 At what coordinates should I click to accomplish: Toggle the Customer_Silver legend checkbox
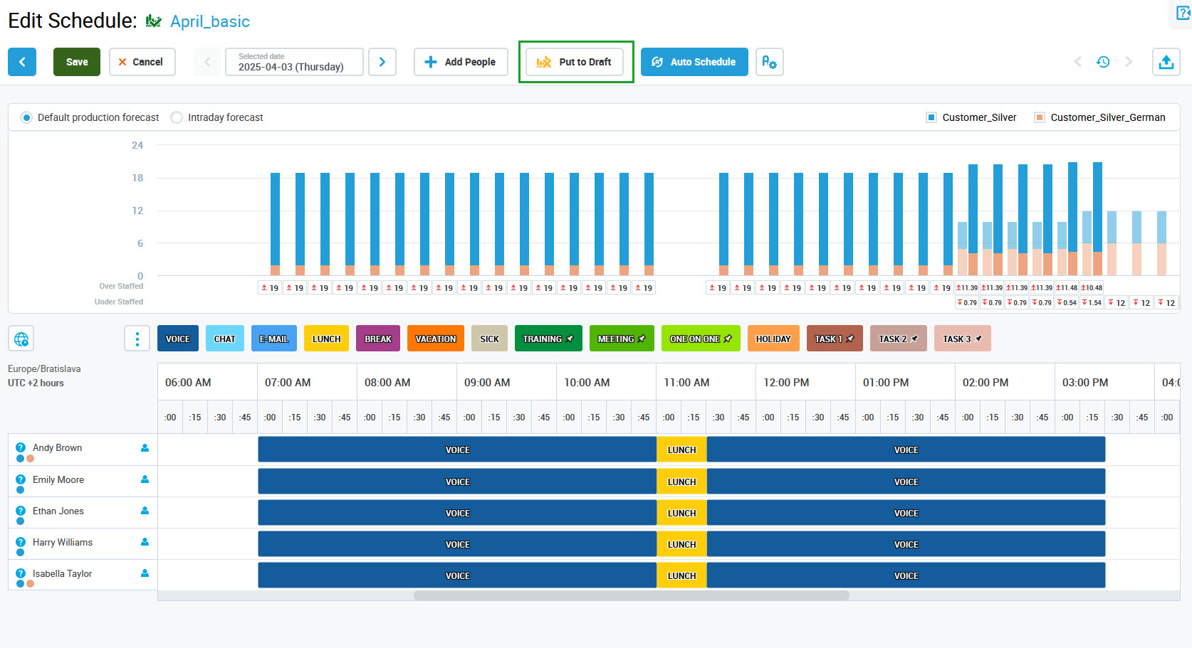[x=931, y=117]
